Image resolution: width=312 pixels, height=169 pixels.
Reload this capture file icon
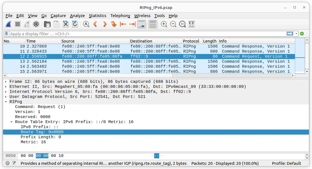point(75,24)
